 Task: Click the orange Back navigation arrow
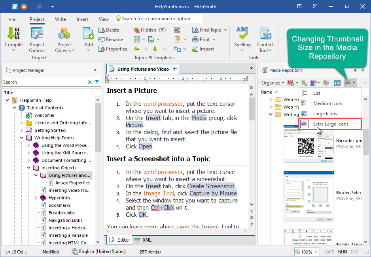[x=24, y=7]
